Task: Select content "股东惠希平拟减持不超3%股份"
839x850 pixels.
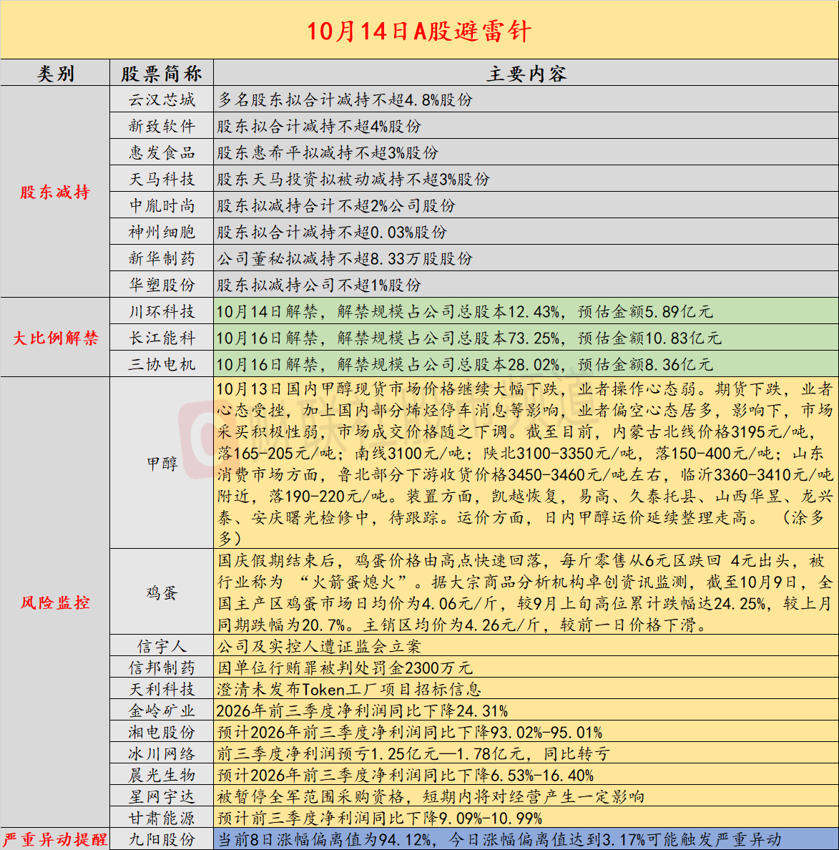Action: [x=328, y=153]
